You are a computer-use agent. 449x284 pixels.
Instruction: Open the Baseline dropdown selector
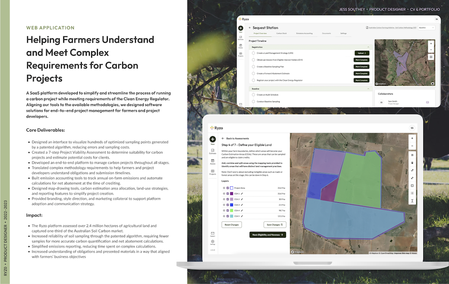pyautogui.click(x=426, y=28)
